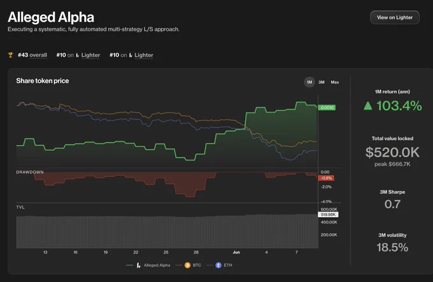Click the Alleged Alpha page title

pos(51,17)
